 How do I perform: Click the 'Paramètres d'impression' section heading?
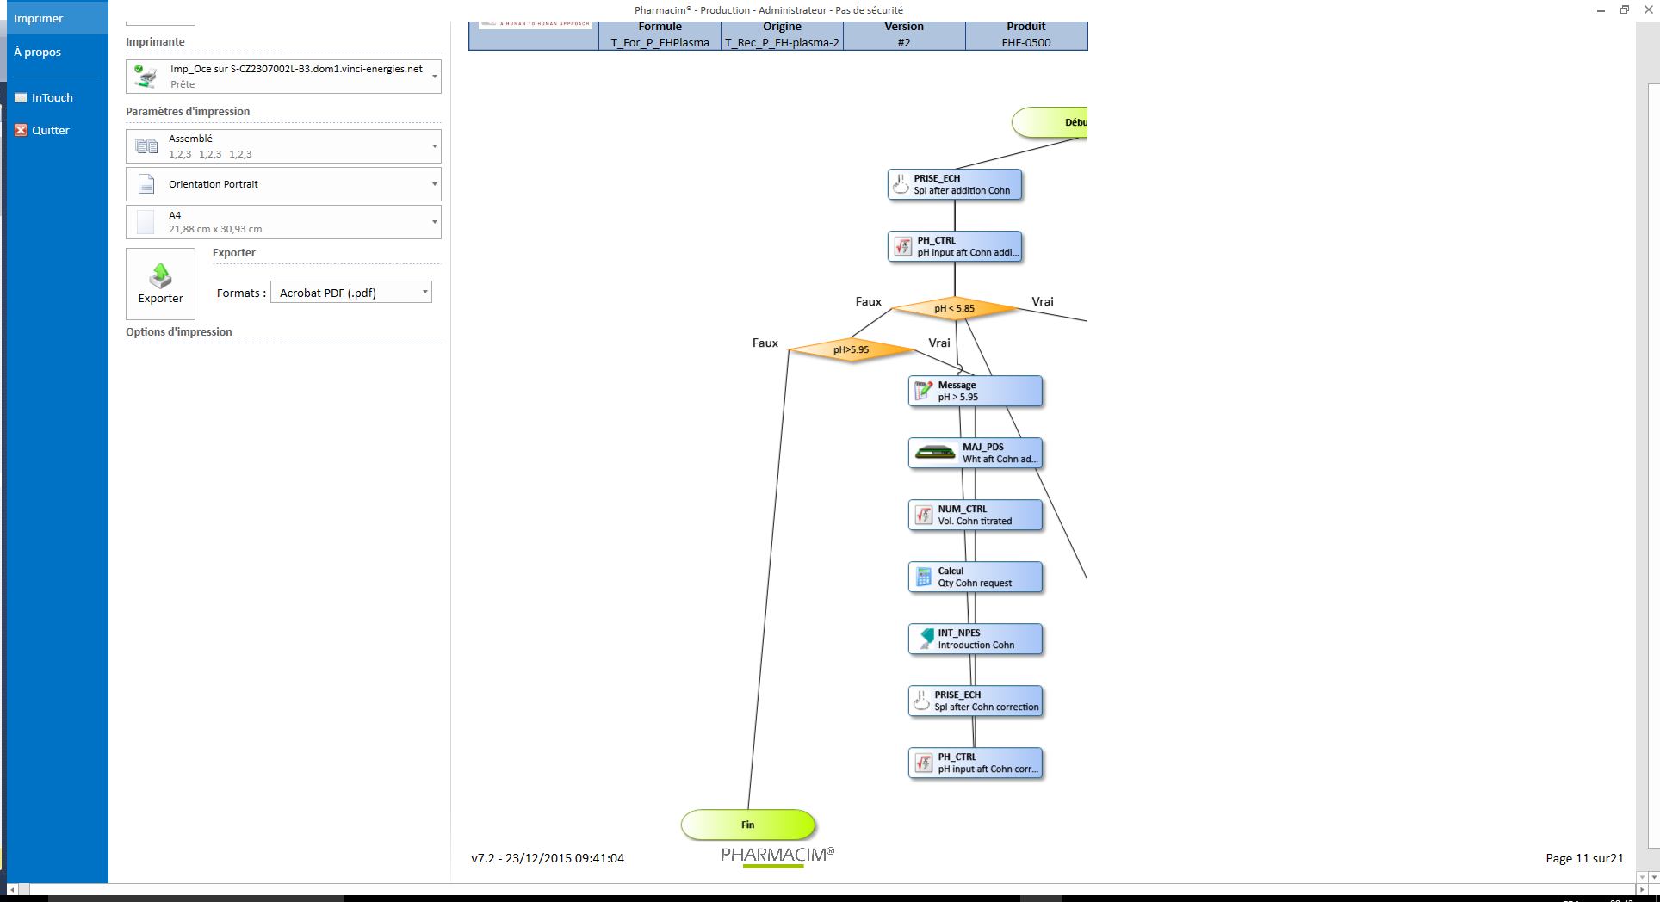tap(188, 112)
